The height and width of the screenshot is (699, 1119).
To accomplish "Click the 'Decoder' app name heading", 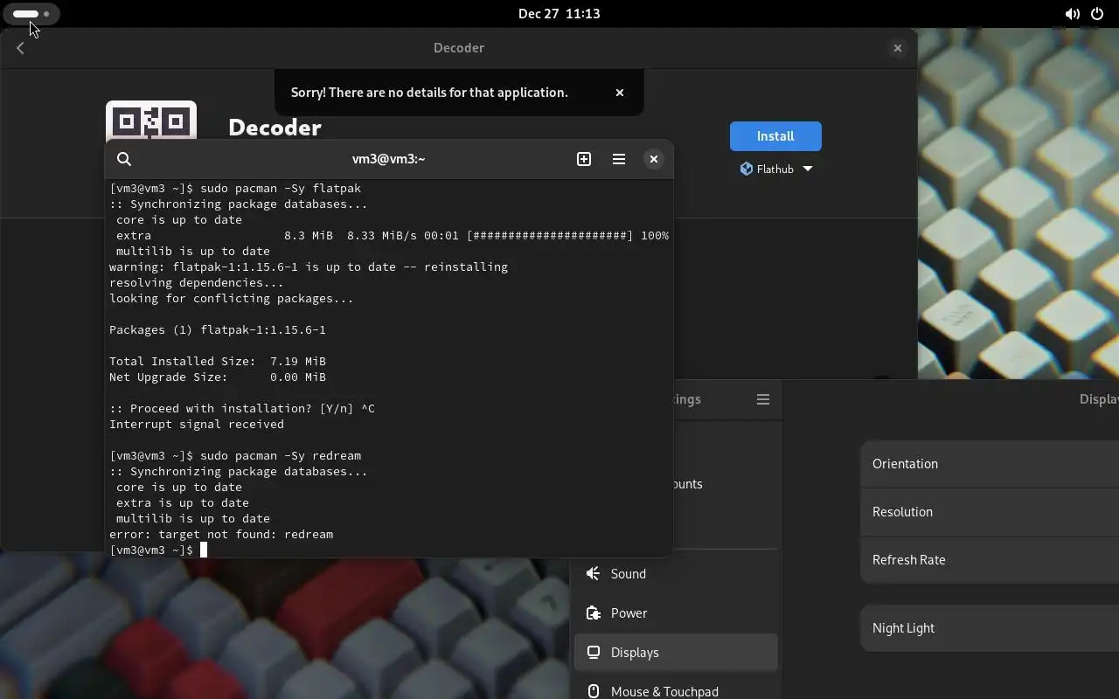I will point(275,128).
